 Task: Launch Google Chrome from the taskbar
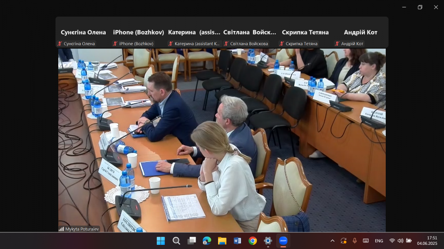coord(253,241)
